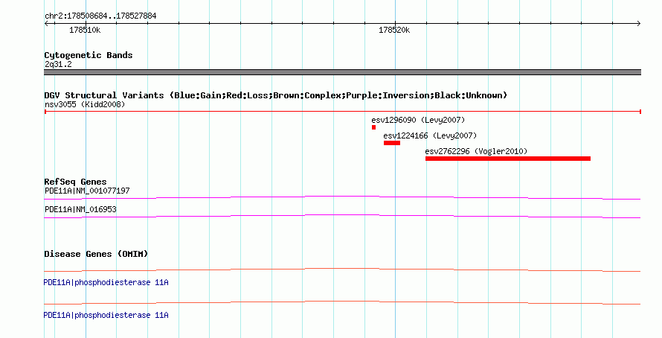
Task: Select the red esv1224166 variant bar
Action: (392, 143)
